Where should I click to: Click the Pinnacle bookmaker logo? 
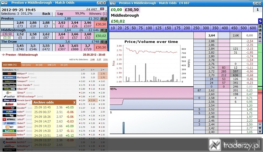point(9,100)
